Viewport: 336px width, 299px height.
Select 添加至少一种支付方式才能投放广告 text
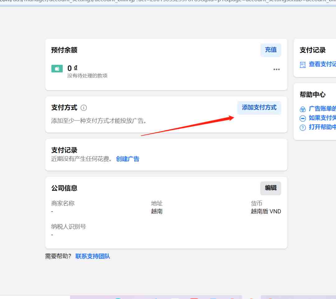tap(99, 121)
